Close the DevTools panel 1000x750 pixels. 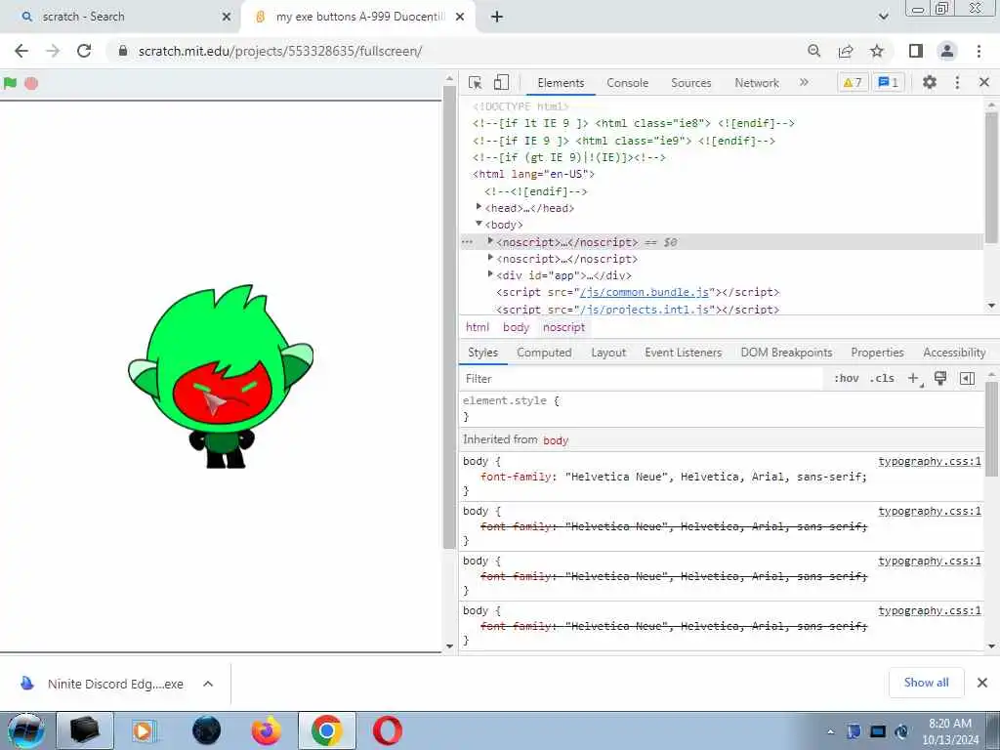pyautogui.click(x=984, y=82)
